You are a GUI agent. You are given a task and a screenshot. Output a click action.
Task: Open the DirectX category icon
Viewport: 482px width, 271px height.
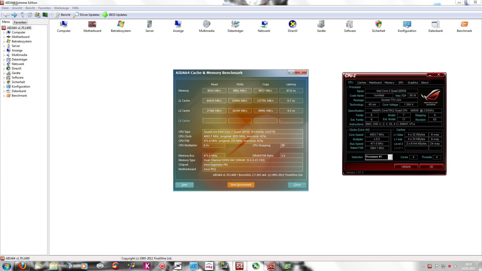click(x=292, y=26)
